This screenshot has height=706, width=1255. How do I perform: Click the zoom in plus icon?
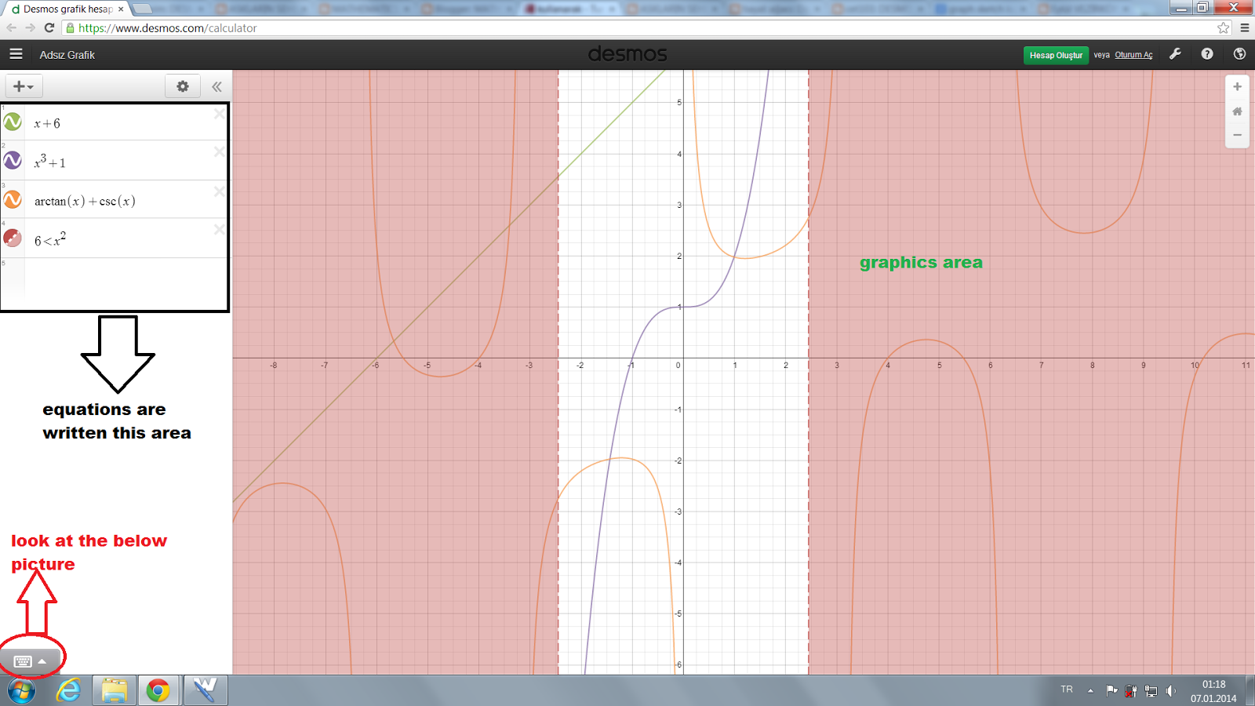[x=1237, y=86]
